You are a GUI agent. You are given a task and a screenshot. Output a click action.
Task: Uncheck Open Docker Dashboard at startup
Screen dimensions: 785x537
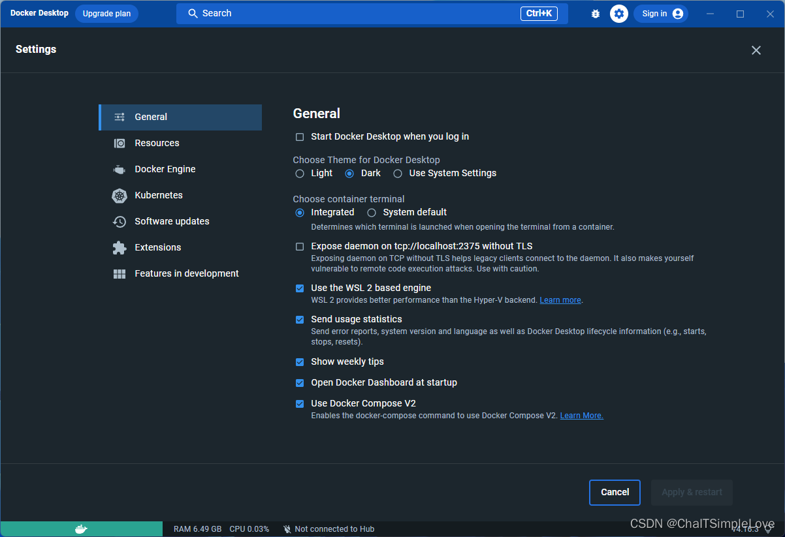[x=300, y=383]
